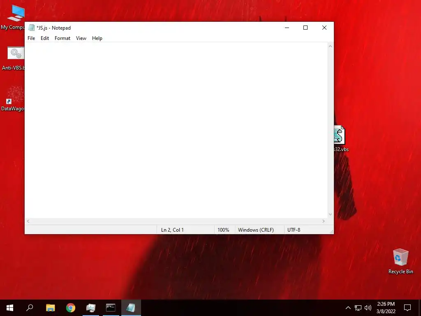Open the Format menu

pyautogui.click(x=62, y=38)
